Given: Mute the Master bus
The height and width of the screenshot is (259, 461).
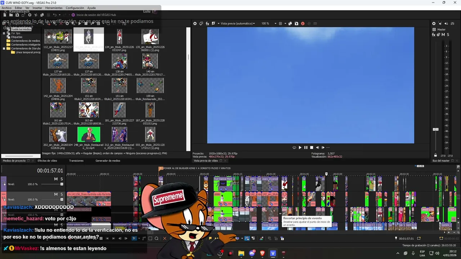Looking at the screenshot, I should (443, 35).
